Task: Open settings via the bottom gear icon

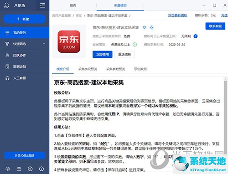Action: (8, 169)
